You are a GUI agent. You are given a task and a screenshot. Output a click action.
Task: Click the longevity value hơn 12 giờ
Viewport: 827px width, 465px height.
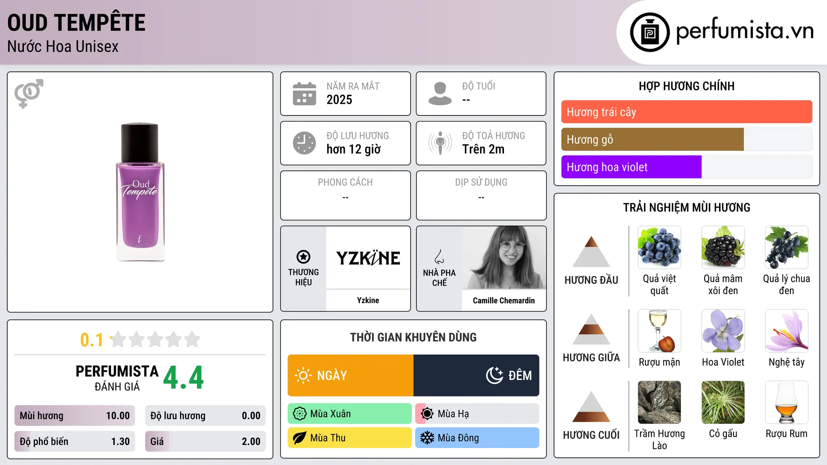pyautogui.click(x=353, y=149)
